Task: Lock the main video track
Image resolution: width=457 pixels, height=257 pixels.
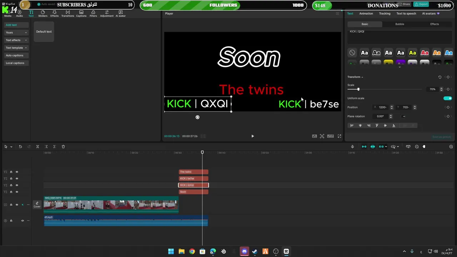Action: coord(11,205)
